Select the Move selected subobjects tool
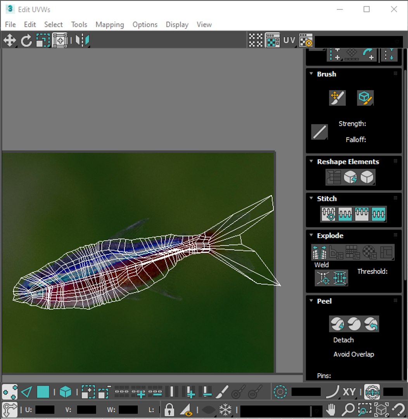The height and width of the screenshot is (419, 408). click(x=10, y=41)
